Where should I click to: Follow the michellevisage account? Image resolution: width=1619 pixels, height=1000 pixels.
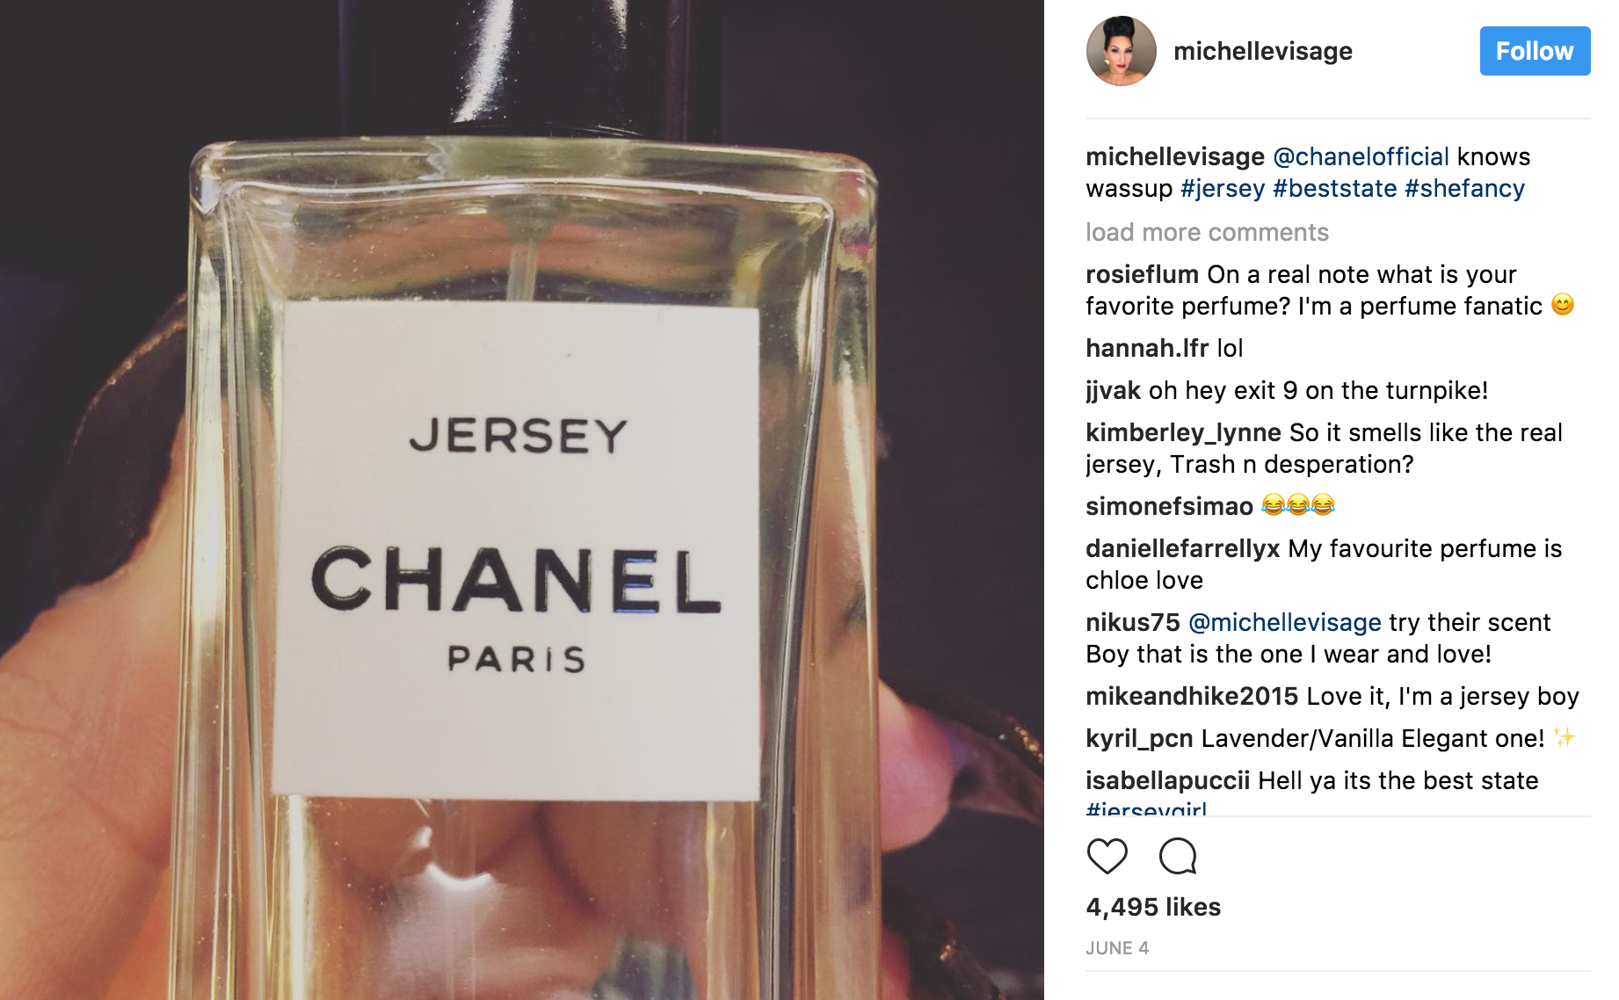click(1535, 51)
